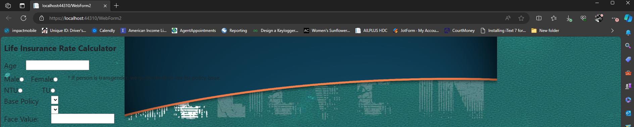The image size is (634, 127).
Task: Open a new tab with plus button
Action: [x=116, y=6]
